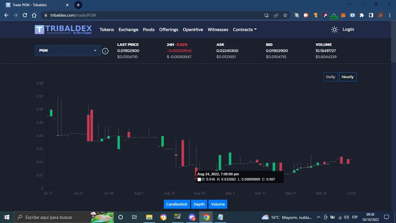The height and width of the screenshot is (223, 396).
Task: Open File Explorer from taskbar
Action: click(x=149, y=217)
